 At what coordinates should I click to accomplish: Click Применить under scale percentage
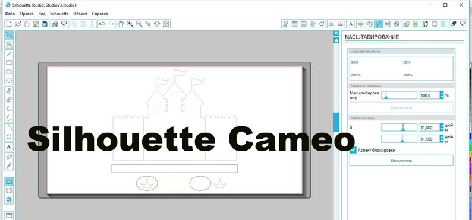401,107
